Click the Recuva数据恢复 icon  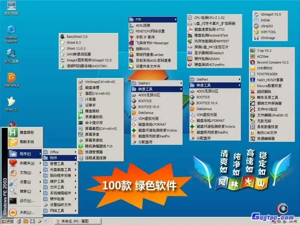click(x=253, y=86)
